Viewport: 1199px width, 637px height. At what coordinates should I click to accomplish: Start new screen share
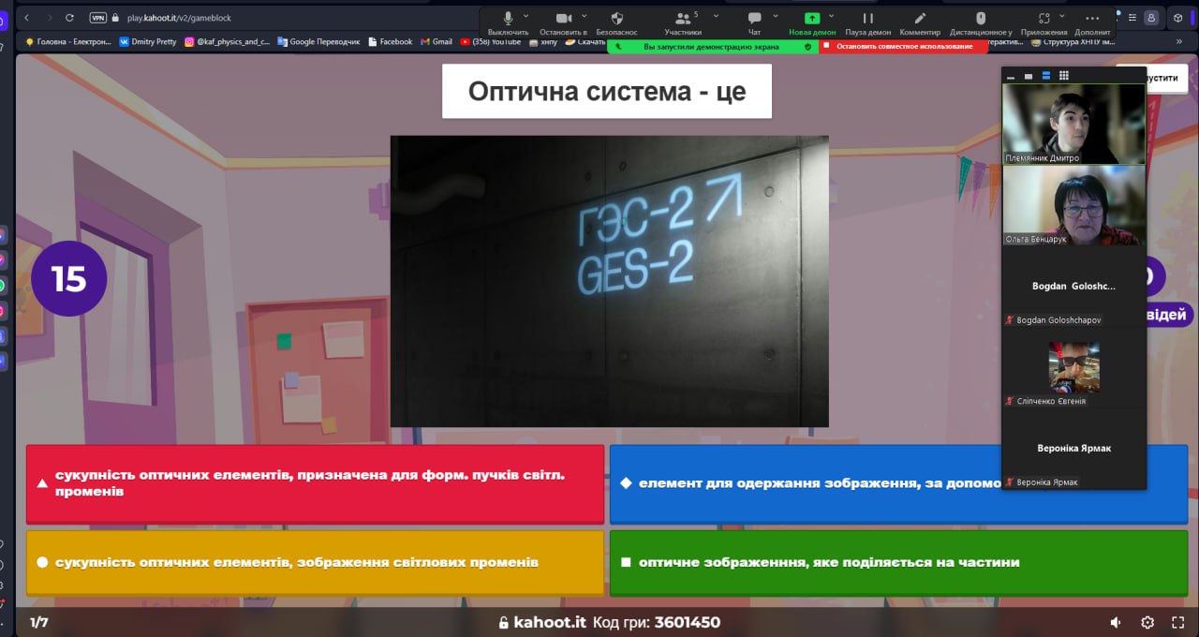[x=811, y=19]
